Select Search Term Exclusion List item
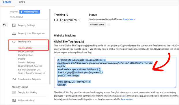Screen dimensions: 179x105 32,73
